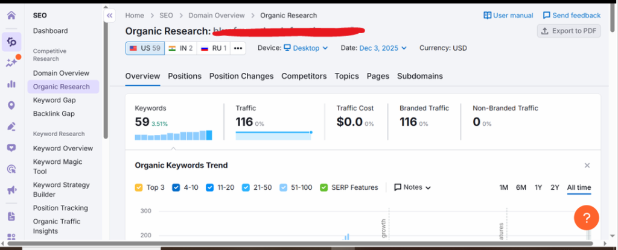Switch to the Pages tab
Viewport: 618px width, 250px height.
click(x=378, y=76)
